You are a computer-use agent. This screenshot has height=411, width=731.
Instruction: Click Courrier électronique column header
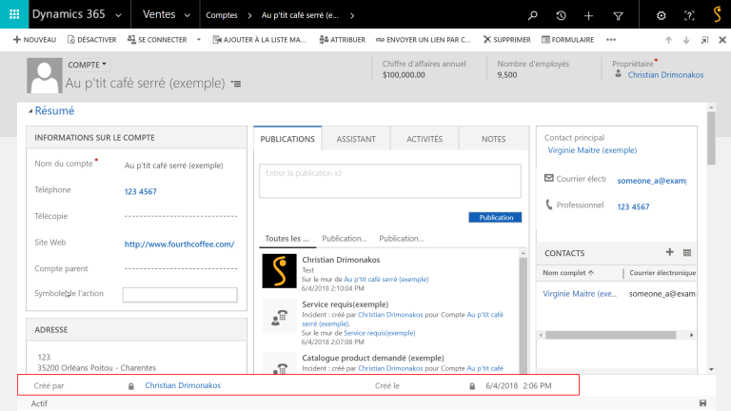(662, 273)
